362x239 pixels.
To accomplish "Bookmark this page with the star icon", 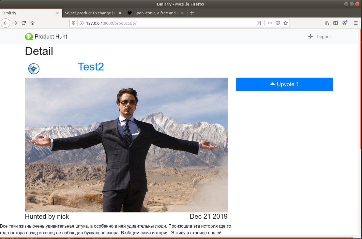I will tap(286, 23).
